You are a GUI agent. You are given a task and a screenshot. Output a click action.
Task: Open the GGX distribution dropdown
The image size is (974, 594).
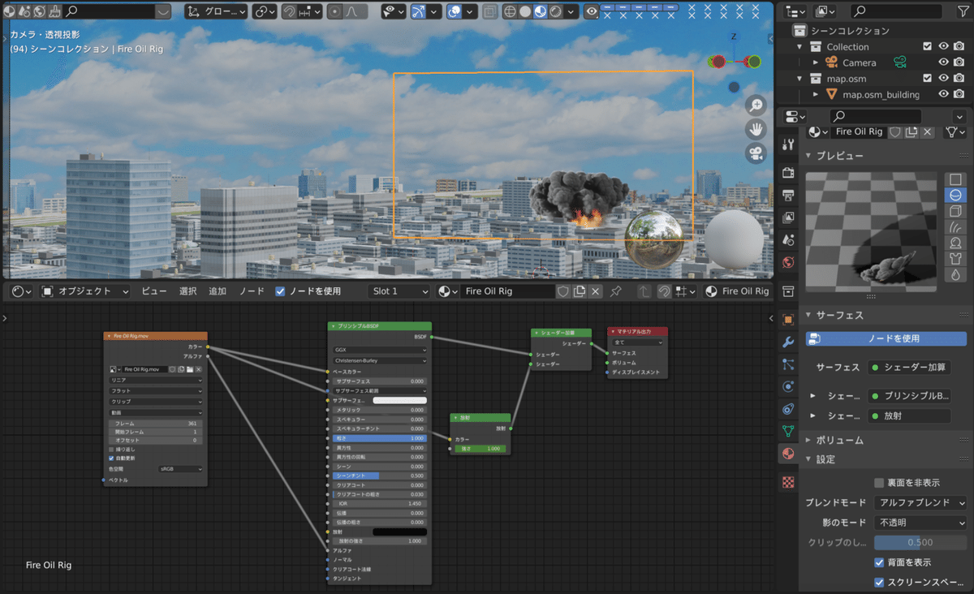379,351
